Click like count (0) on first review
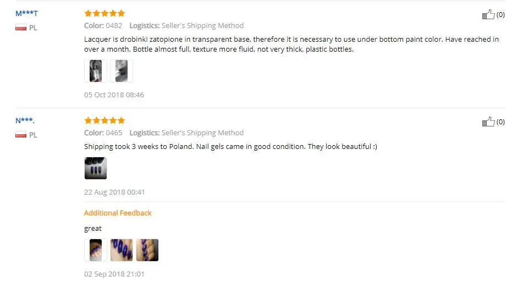Screen dimensions: 523x282 tap(500, 15)
